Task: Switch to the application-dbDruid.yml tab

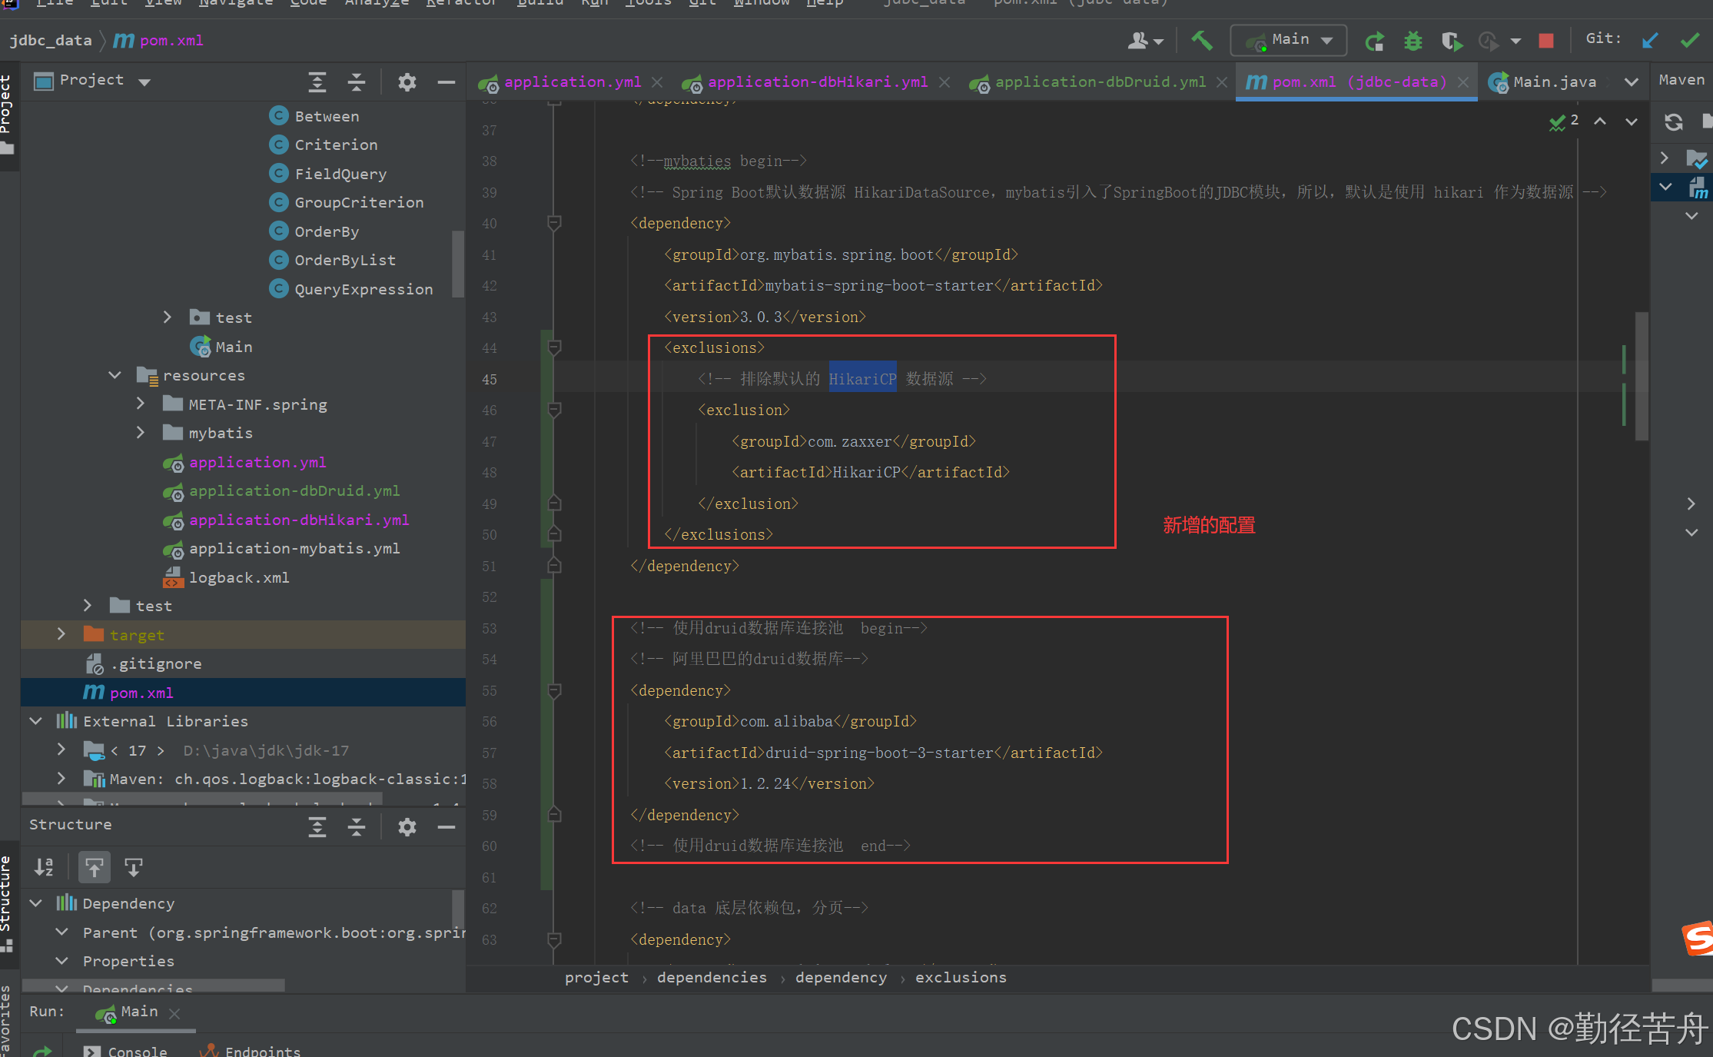Action: 1099,82
